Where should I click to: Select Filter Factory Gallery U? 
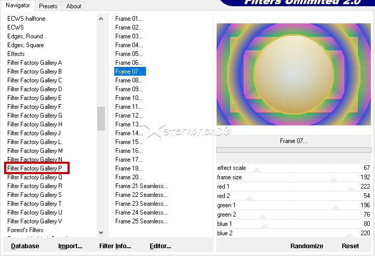[35, 212]
